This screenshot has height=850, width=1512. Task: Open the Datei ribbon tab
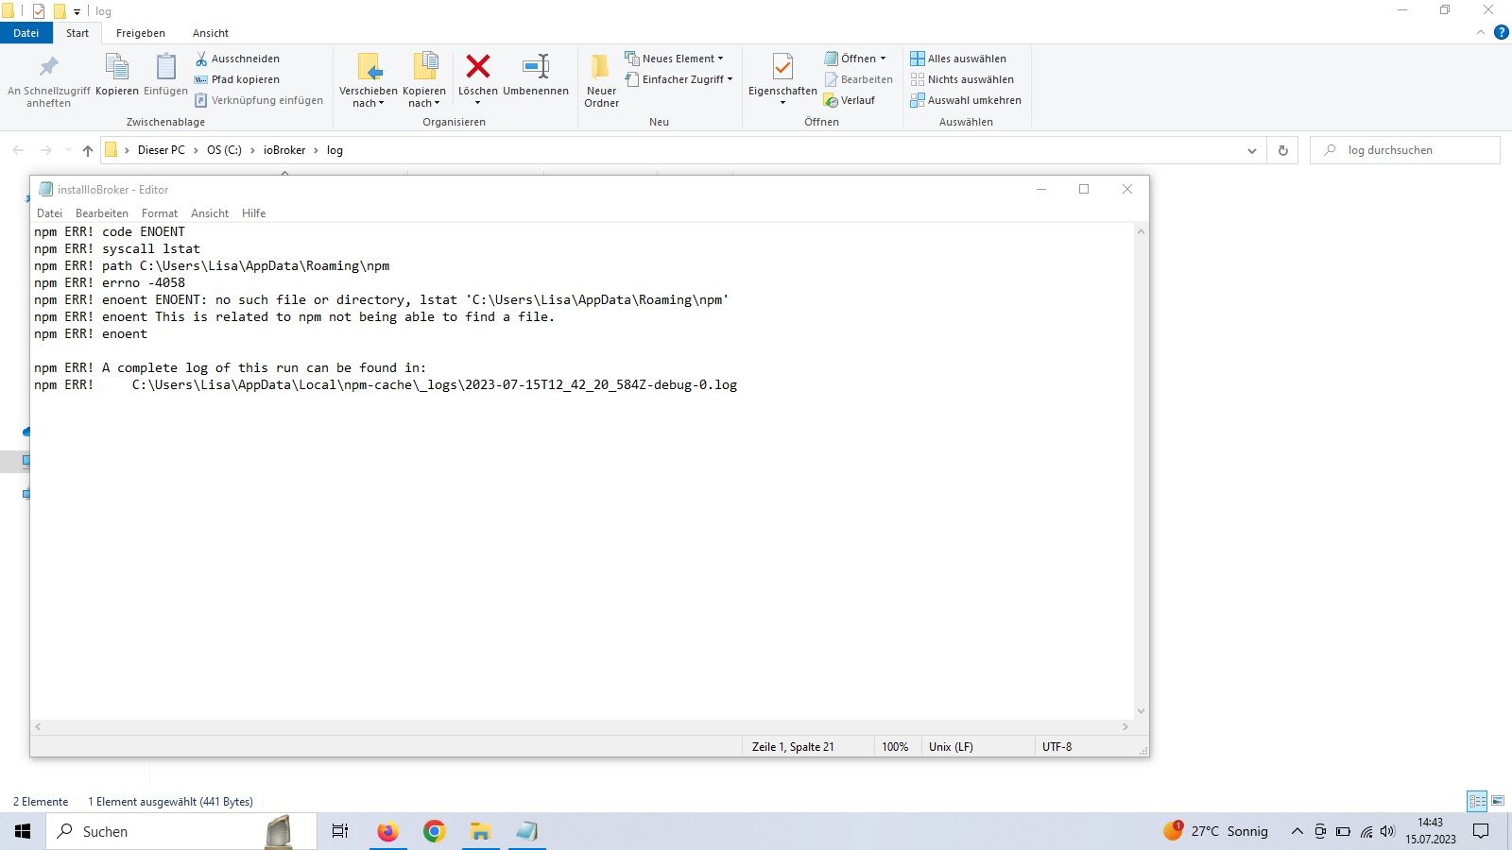tap(26, 33)
